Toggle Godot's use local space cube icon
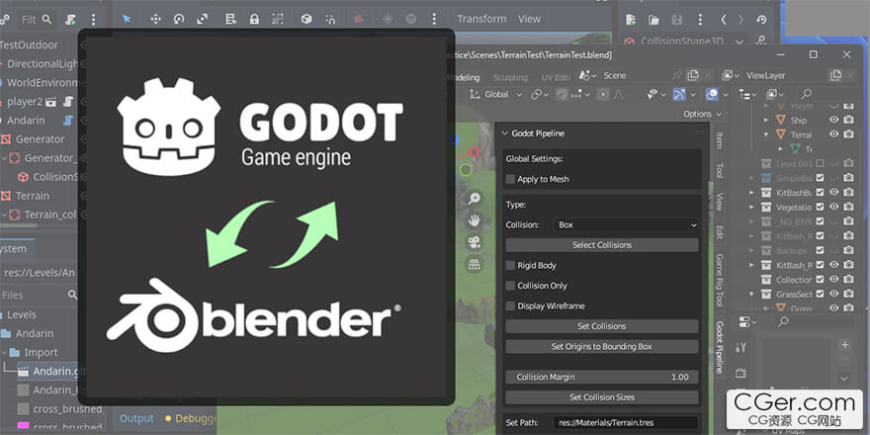The height and width of the screenshot is (435, 870). pos(306,19)
